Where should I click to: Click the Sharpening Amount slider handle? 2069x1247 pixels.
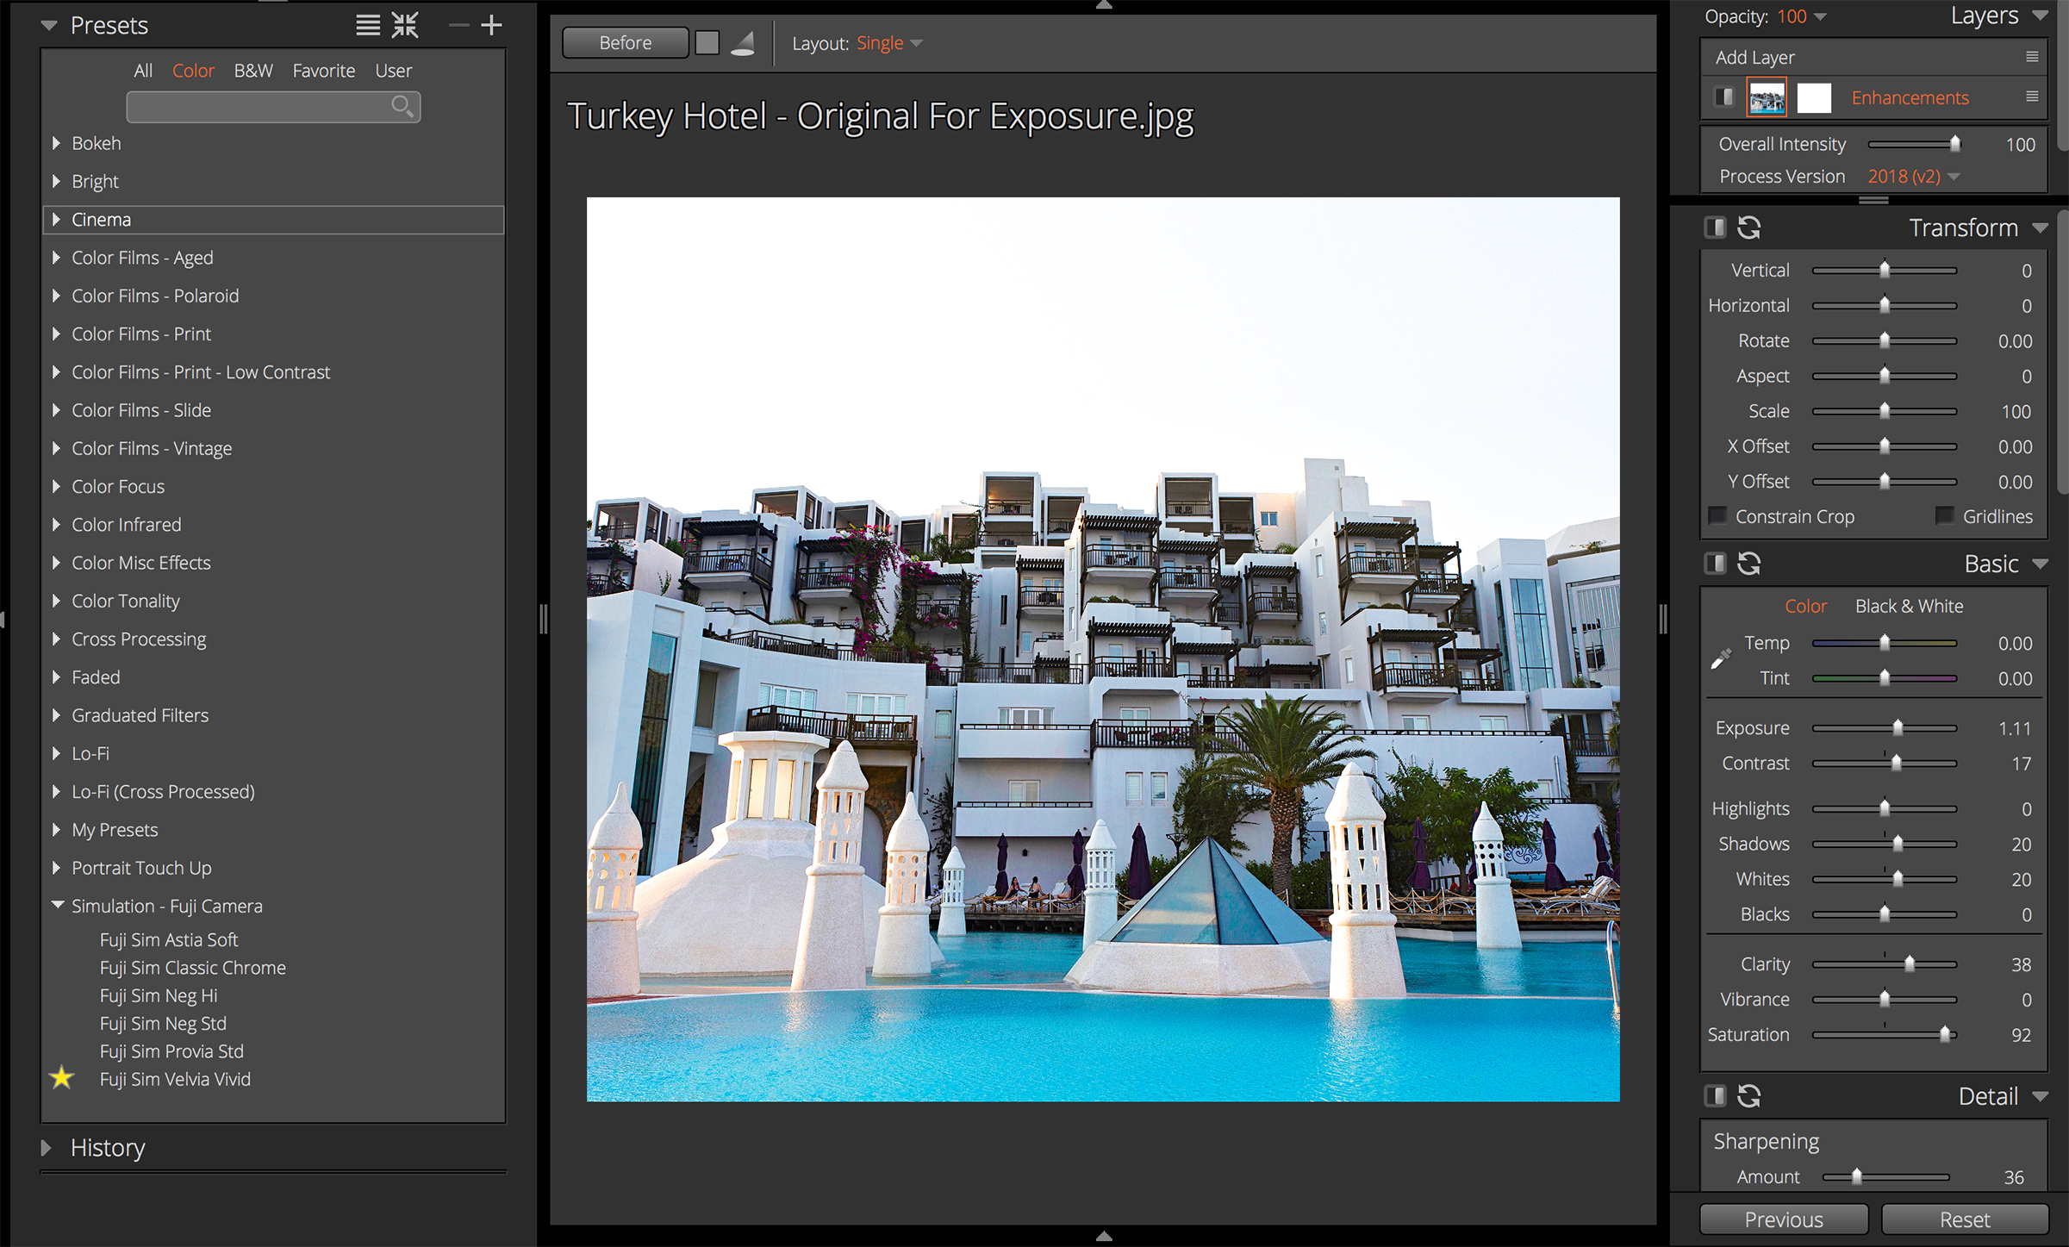[x=1857, y=1176]
